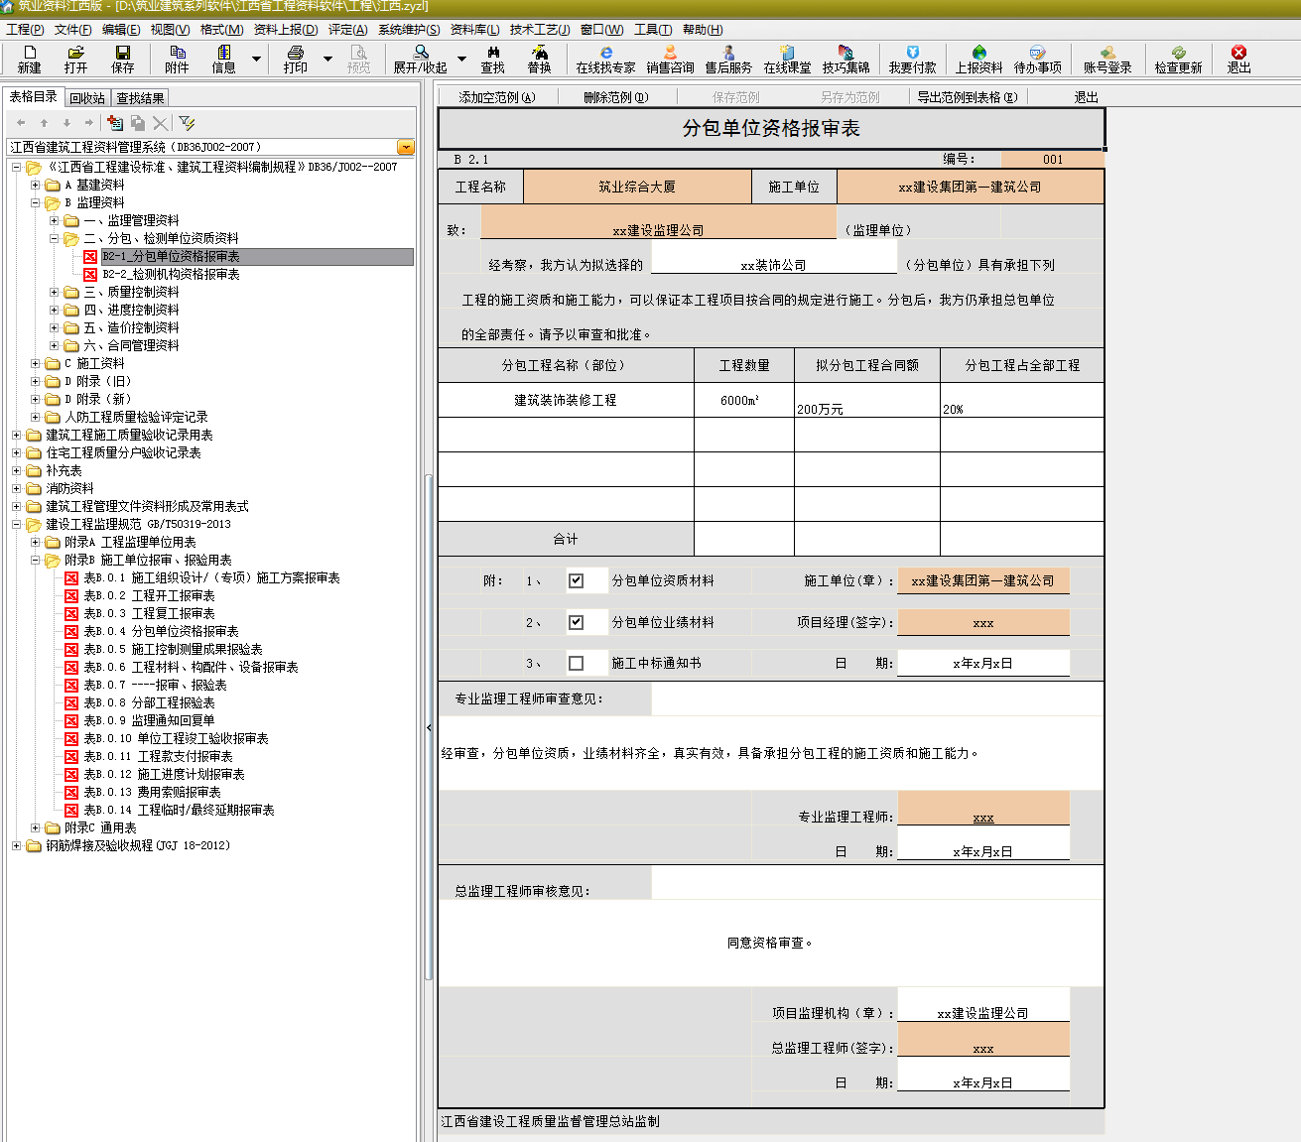
Task: Select 表B.0.4 分包单位资格报审表 tree item
Action: coord(161,631)
